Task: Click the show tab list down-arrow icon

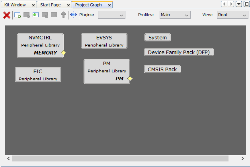Action: tap(239, 4)
